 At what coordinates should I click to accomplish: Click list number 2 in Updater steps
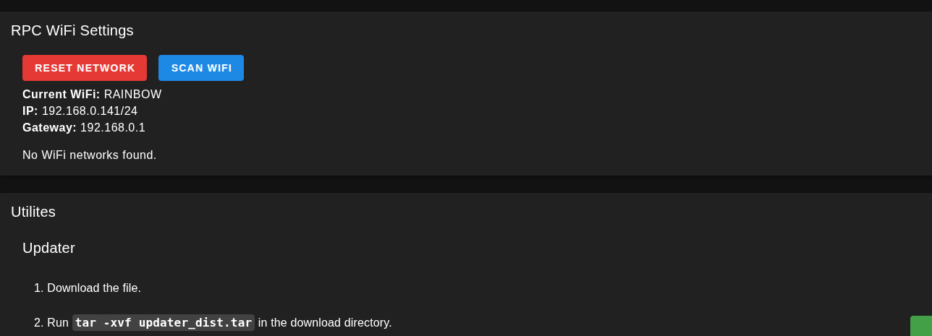(x=38, y=323)
